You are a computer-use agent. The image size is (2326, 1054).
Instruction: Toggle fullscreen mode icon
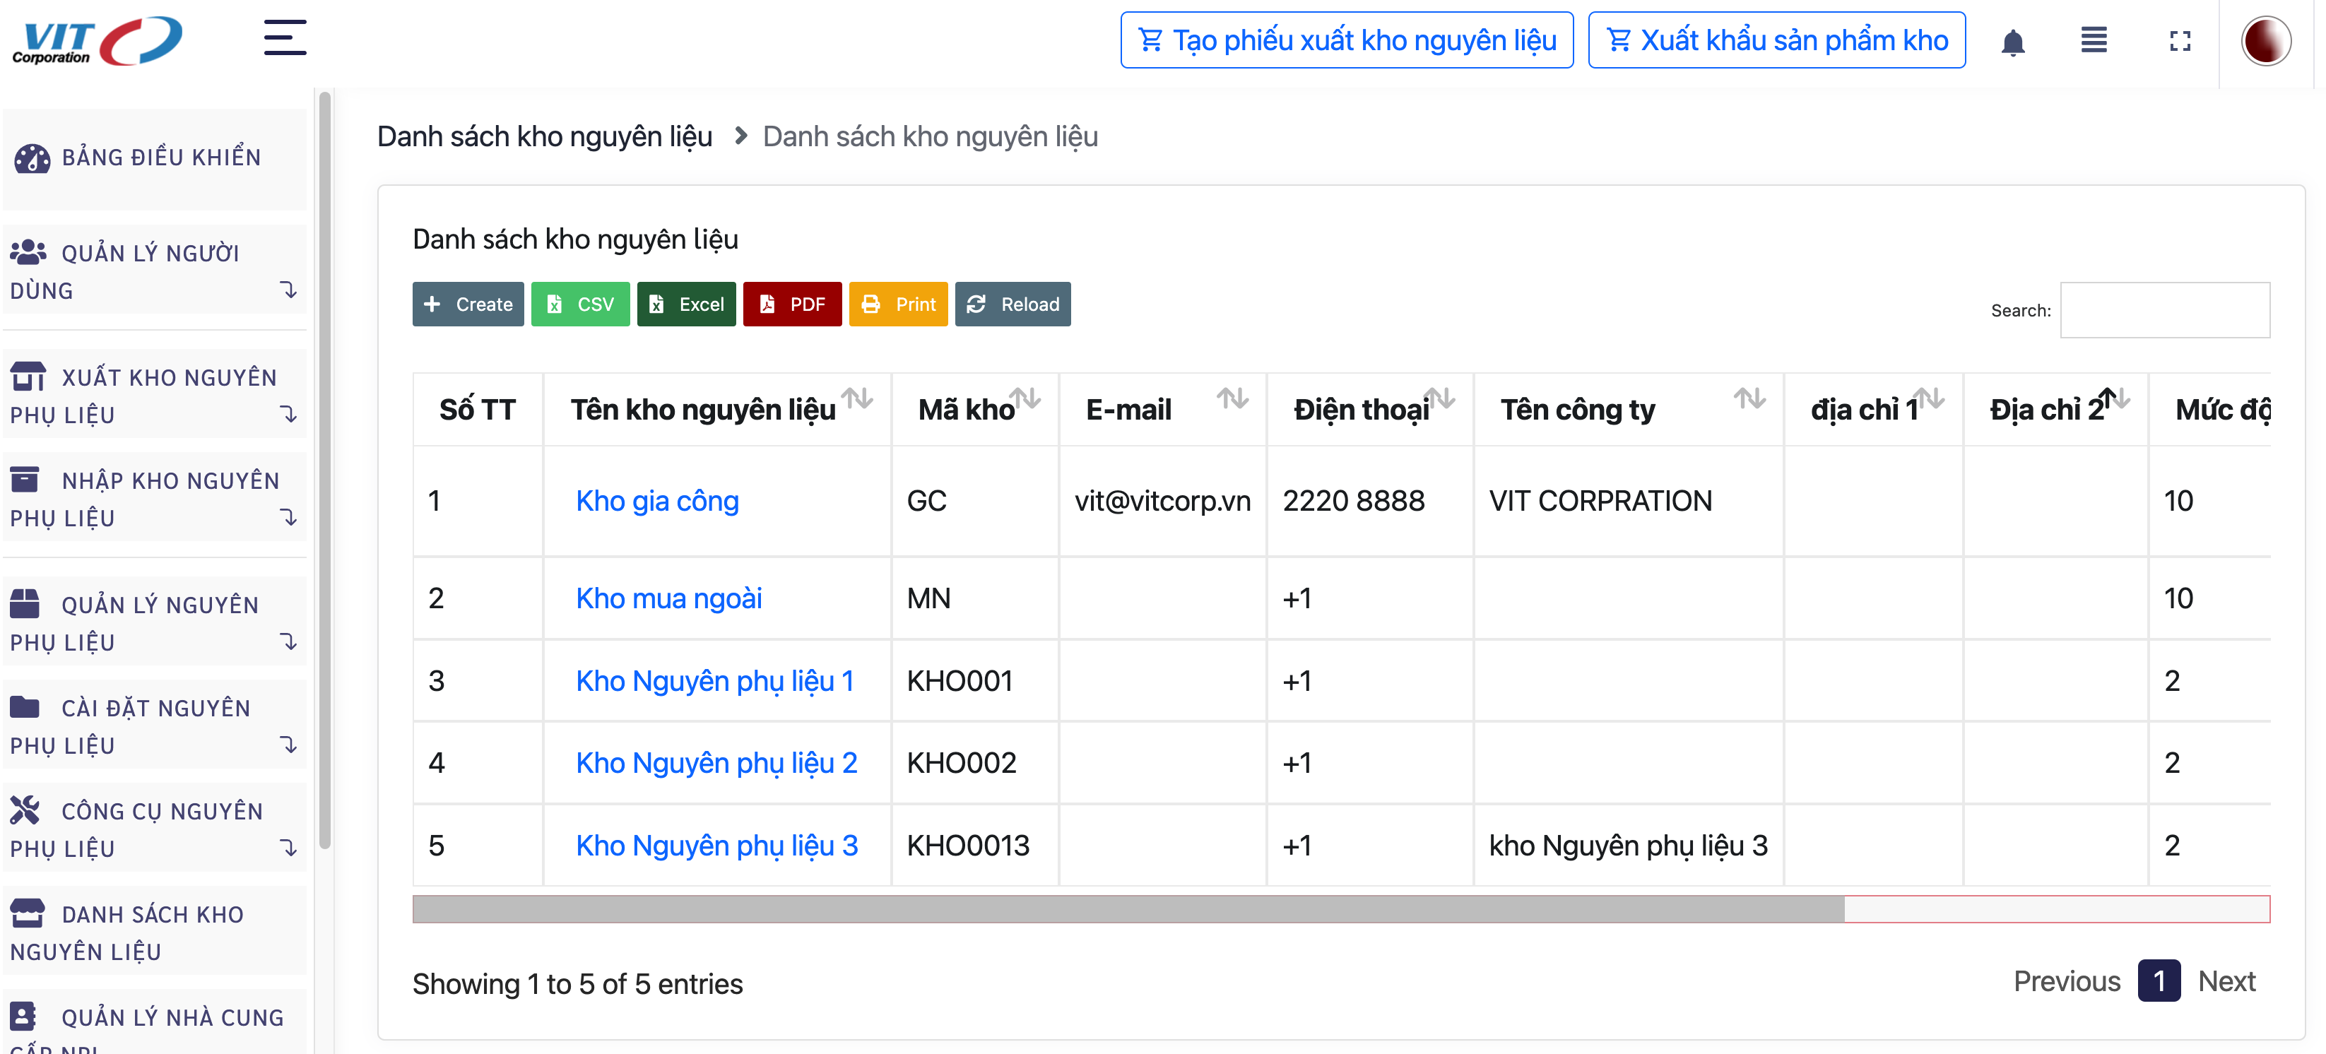pos(2180,41)
